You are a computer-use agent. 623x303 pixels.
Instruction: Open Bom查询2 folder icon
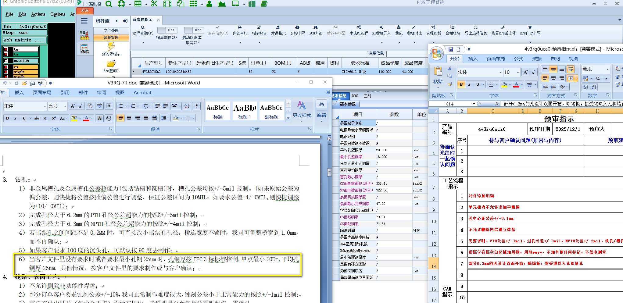pos(111,63)
